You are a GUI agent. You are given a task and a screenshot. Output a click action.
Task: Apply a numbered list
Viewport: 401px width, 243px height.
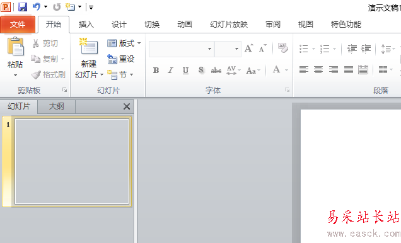tap(325, 48)
